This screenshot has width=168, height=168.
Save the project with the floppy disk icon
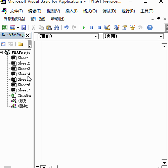(24, 28)
